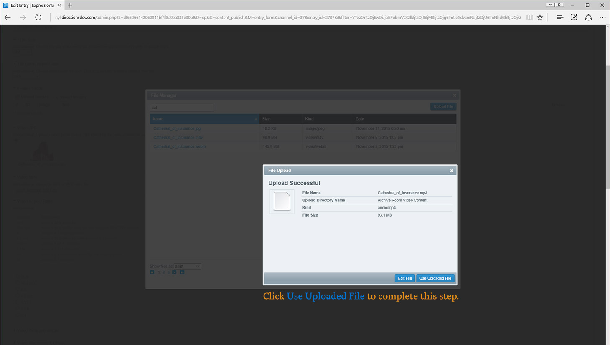Open the Edge Hub panel
610x345 pixels.
560,18
